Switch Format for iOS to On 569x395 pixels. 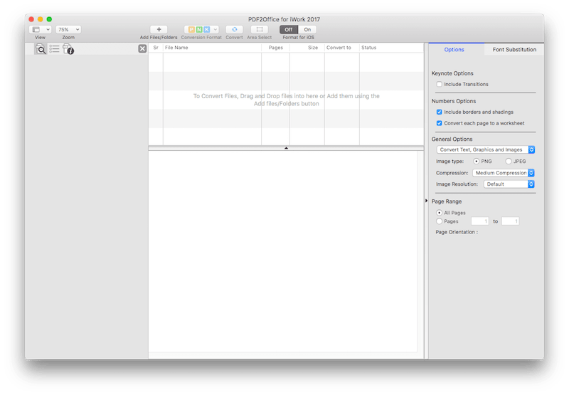[x=307, y=29]
